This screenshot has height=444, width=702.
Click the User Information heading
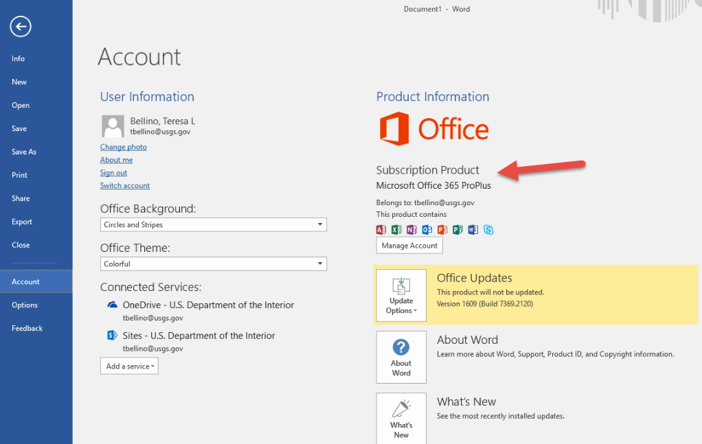click(x=147, y=97)
